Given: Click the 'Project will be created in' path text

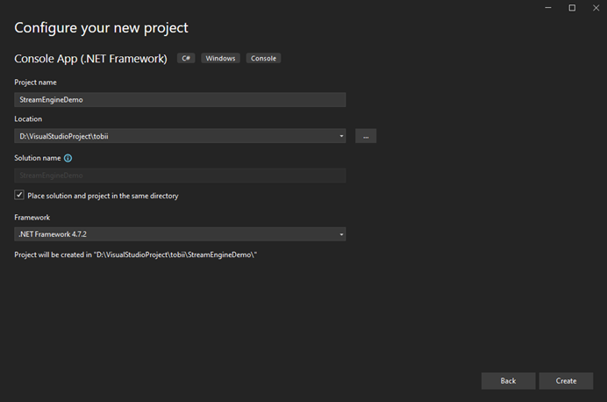Looking at the screenshot, I should pos(135,255).
